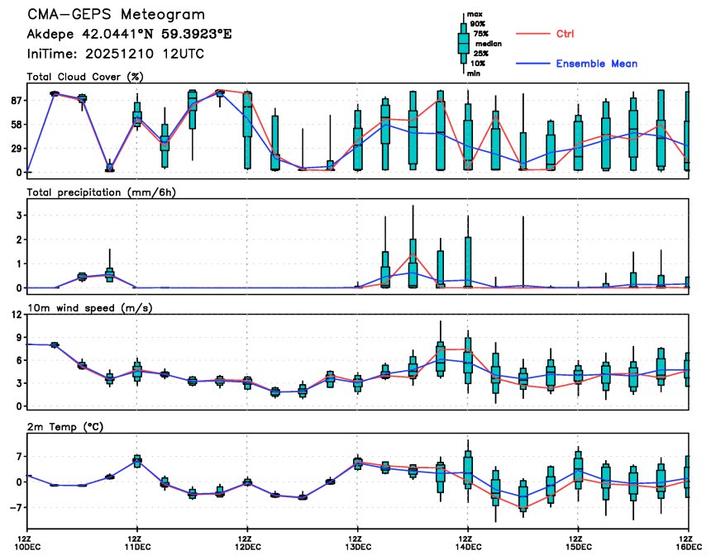Image resolution: width=711 pixels, height=560 pixels.
Task: Click the 10m wind speed (m/s) heading
Action: (x=90, y=308)
